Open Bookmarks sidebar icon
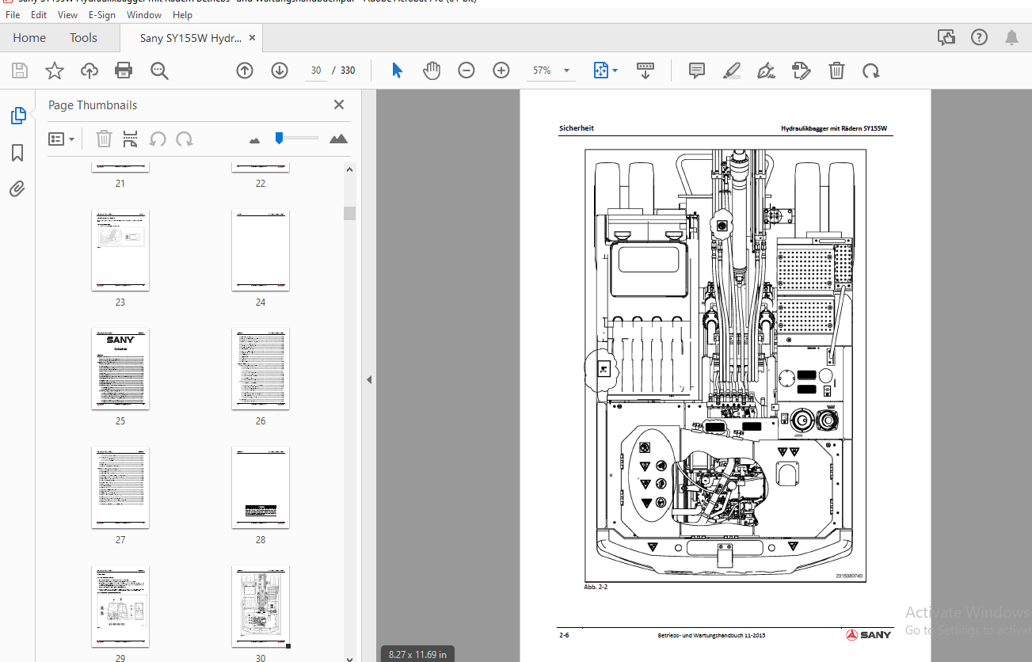1032x662 pixels. coord(17,153)
